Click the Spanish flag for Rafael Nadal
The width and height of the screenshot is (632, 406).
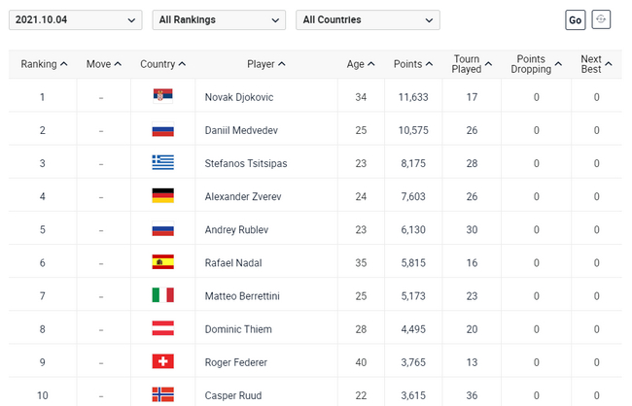162,261
